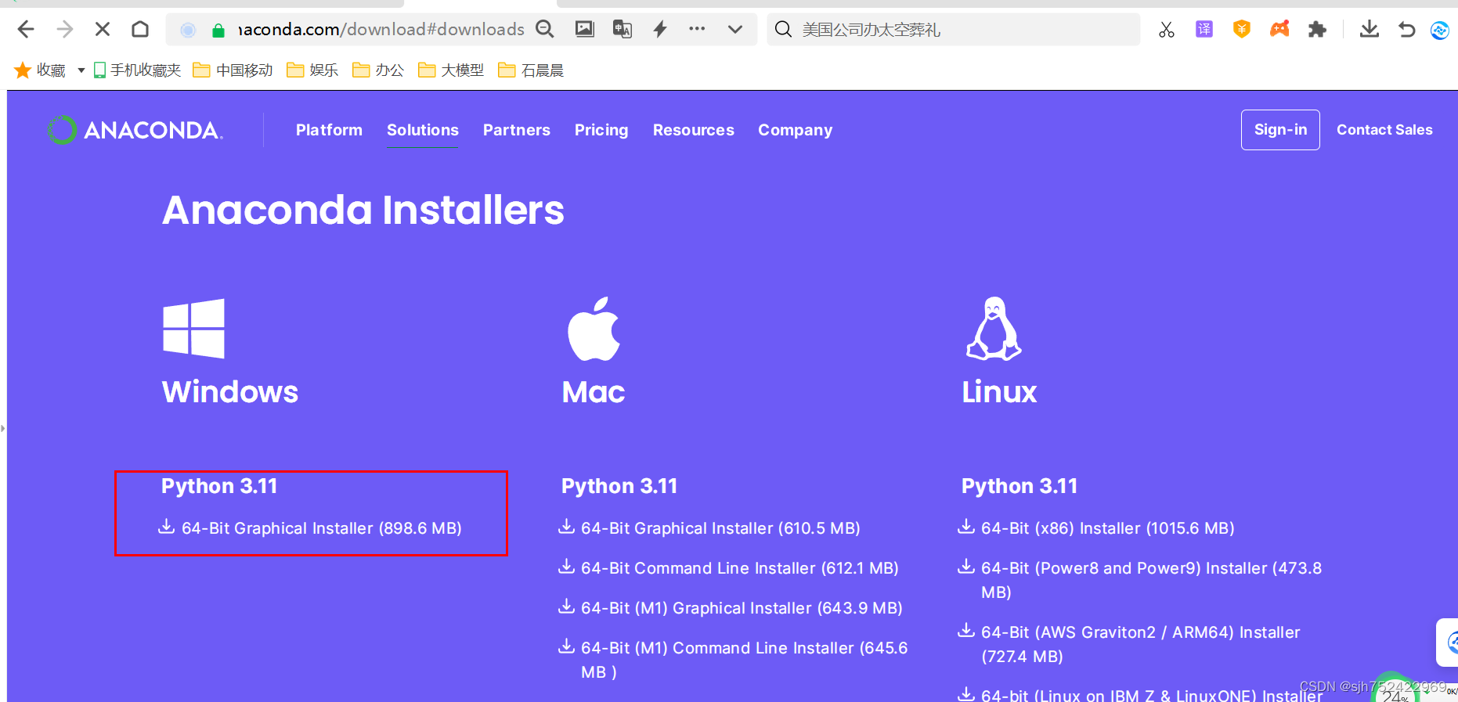Open the 娱乐 bookmark folder
Viewport: 1458px width, 702px height.
coord(312,70)
